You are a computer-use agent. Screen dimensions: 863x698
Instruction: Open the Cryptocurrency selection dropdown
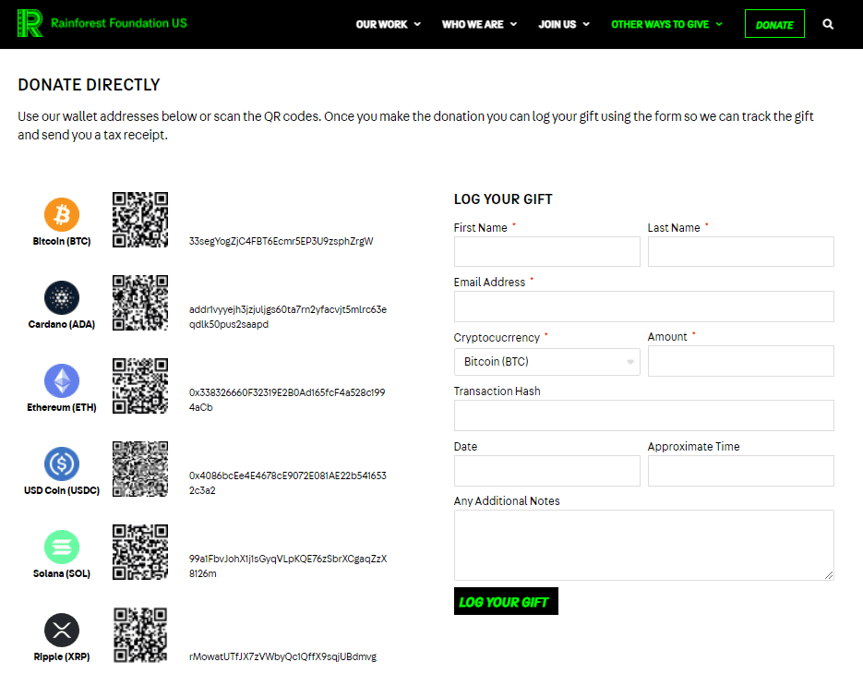point(546,362)
